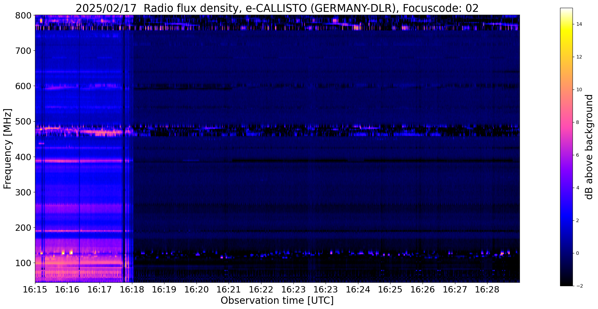Click the 16:16 time tick label
The image size is (598, 309).
[67, 290]
